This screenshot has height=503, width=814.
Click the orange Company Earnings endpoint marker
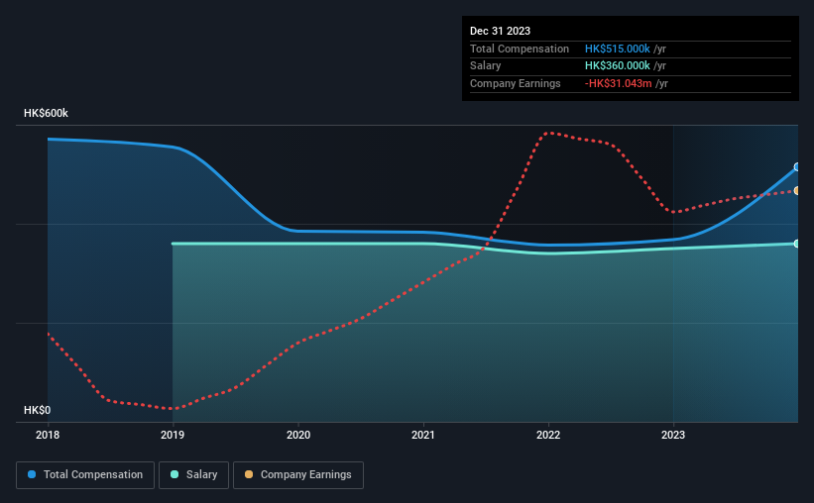point(797,191)
